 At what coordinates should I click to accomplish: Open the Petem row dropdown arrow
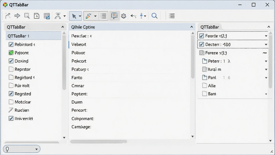tap(266, 61)
